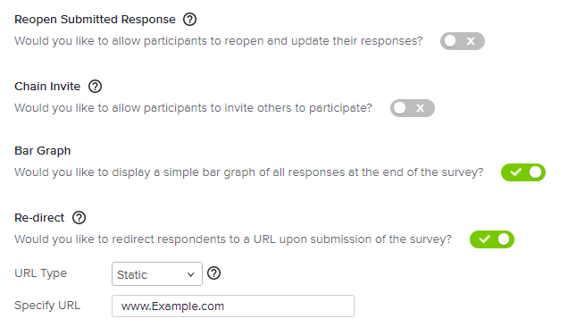The width and height of the screenshot is (568, 327).
Task: Click the Specify URL label
Action: tap(47, 306)
